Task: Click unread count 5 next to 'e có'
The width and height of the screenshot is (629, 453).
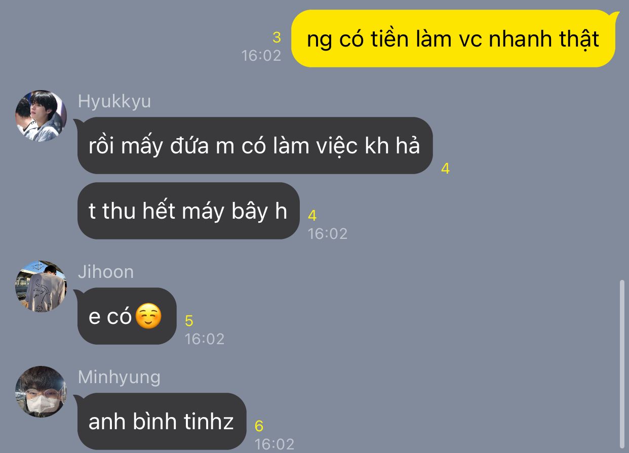Action: pos(189,321)
